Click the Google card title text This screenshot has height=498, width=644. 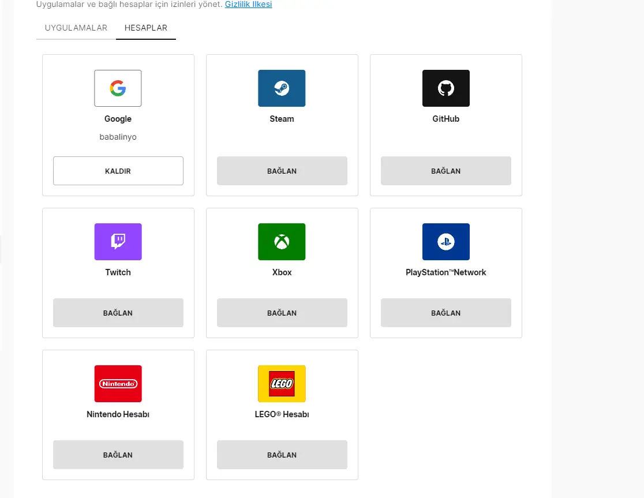[x=118, y=119]
